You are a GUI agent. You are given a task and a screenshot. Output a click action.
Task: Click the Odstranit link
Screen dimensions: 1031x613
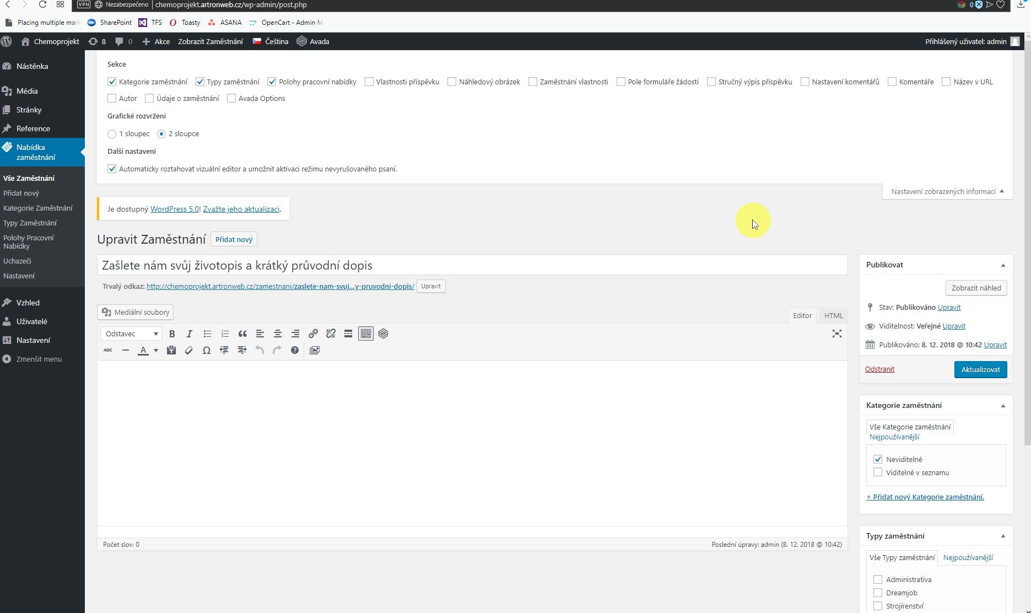click(879, 369)
